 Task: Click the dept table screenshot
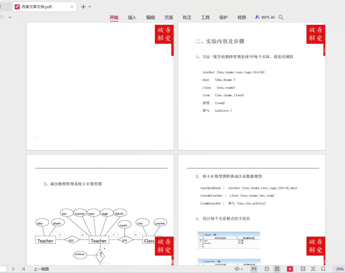coord(229,240)
